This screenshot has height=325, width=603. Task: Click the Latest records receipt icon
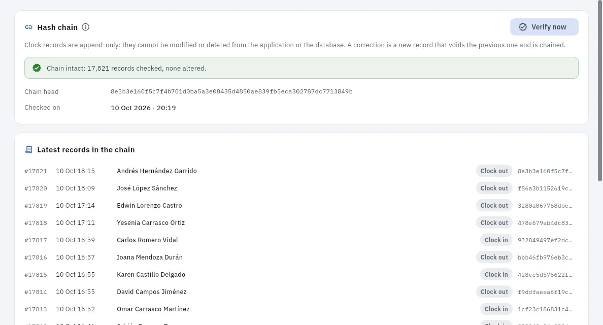click(28, 150)
